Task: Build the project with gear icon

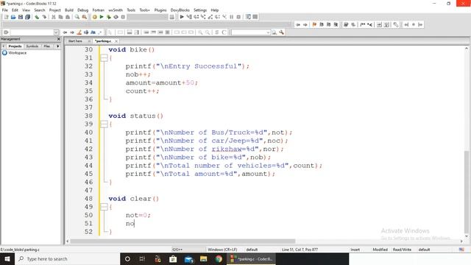Action: [x=95, y=17]
